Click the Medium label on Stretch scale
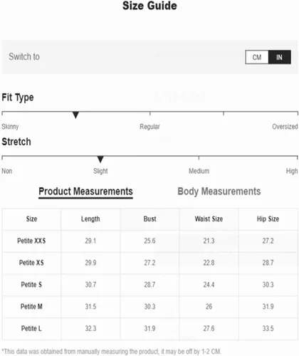 [x=199, y=171]
